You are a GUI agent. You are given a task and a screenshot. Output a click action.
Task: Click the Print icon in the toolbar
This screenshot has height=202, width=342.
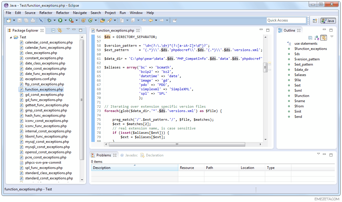[x=33, y=21]
